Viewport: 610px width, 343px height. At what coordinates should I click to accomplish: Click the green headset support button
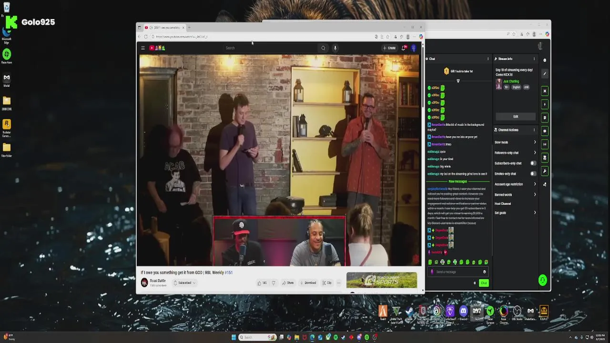click(x=543, y=280)
